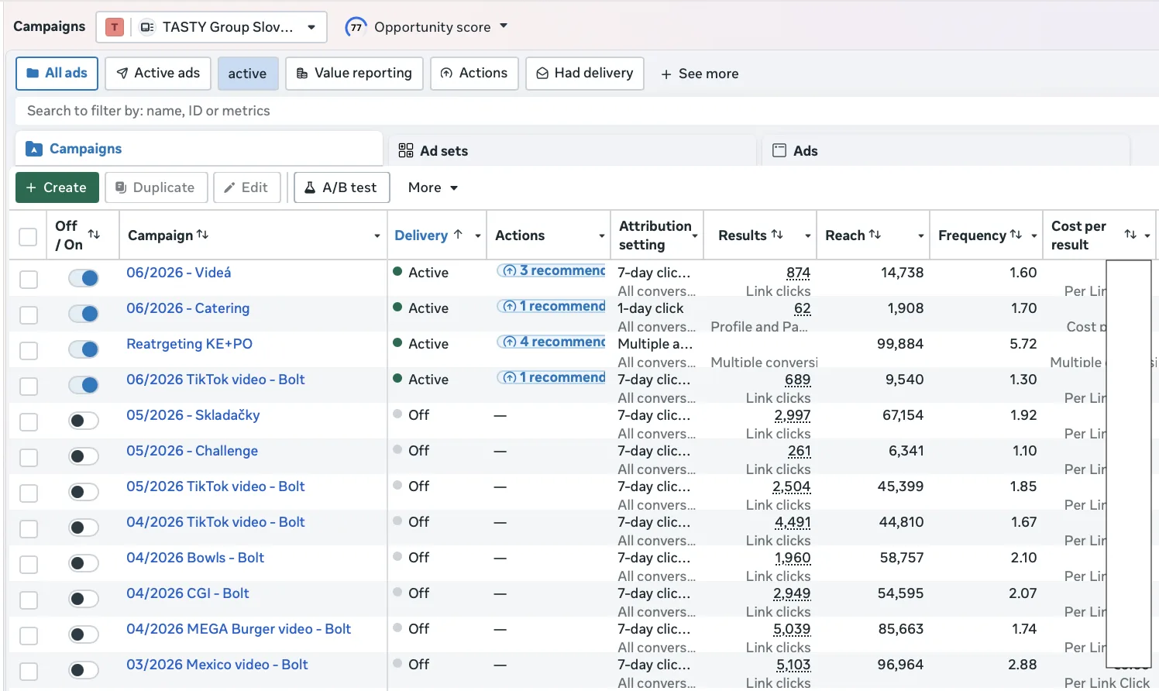Sort Reach column with its arrows icon

click(875, 234)
